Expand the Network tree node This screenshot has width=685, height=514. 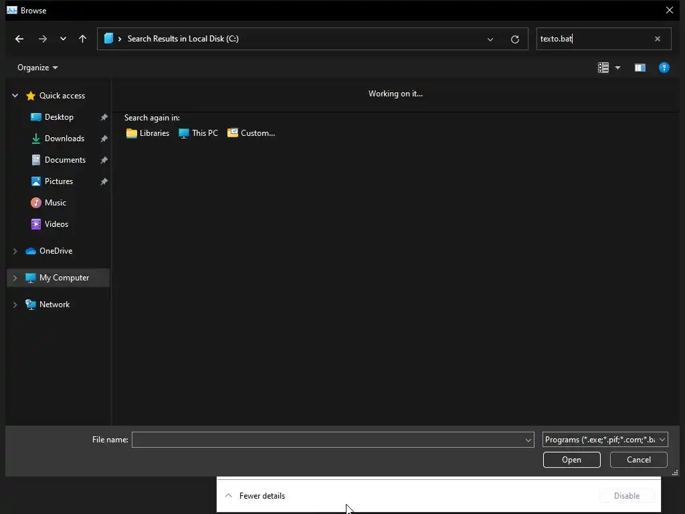pyautogui.click(x=15, y=305)
